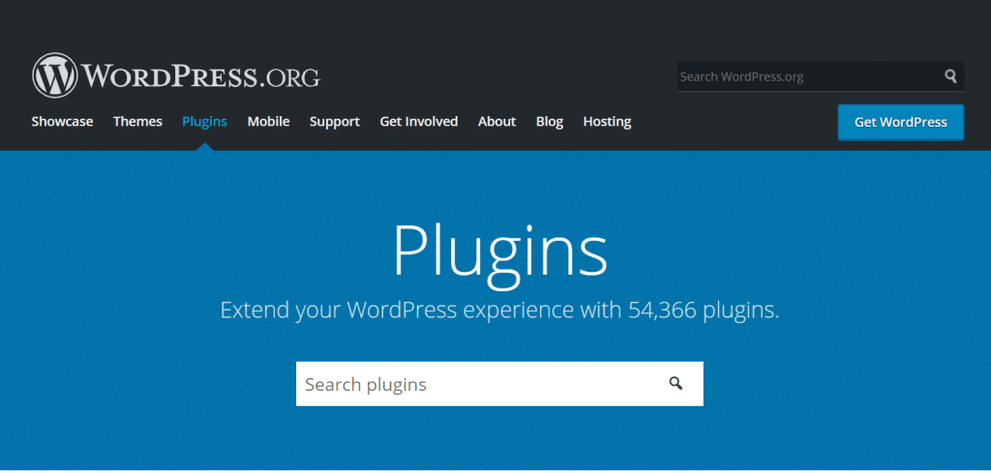Click the WordPress.org logo

tap(176, 75)
